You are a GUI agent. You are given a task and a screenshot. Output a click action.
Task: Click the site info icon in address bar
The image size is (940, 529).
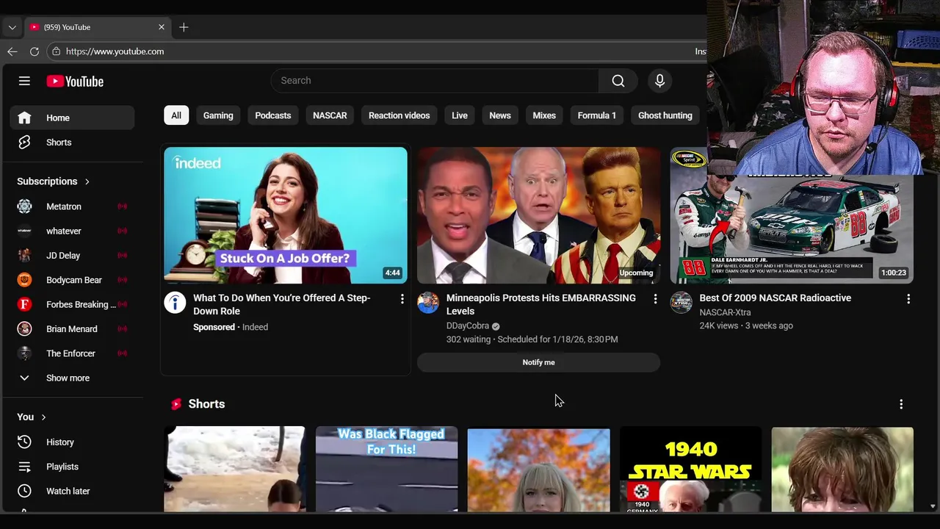click(56, 51)
